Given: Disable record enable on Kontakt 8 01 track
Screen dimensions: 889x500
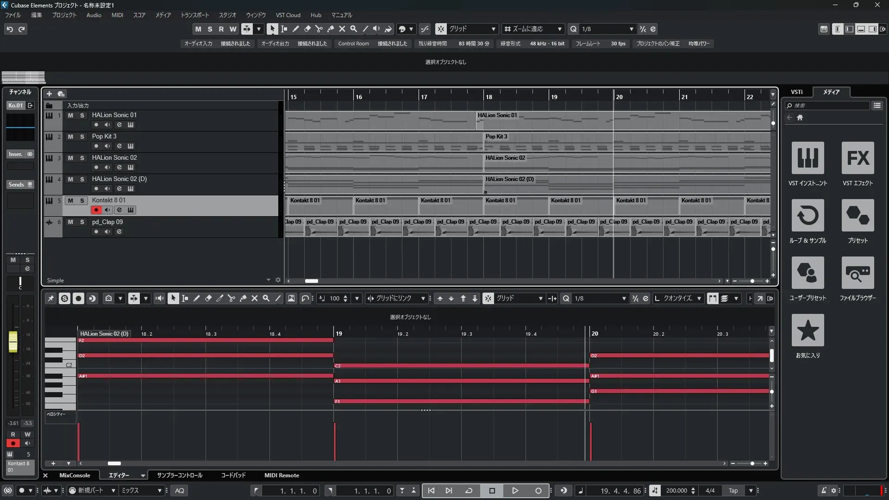Looking at the screenshot, I should tap(96, 210).
